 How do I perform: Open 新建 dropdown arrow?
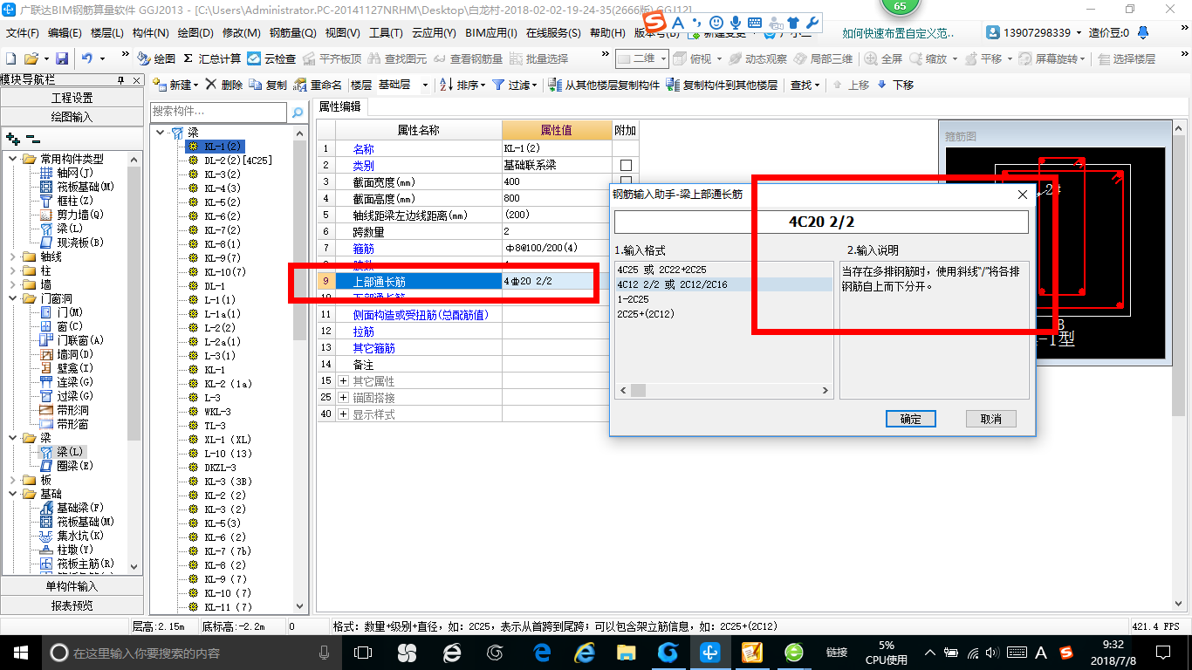pyautogui.click(x=196, y=85)
